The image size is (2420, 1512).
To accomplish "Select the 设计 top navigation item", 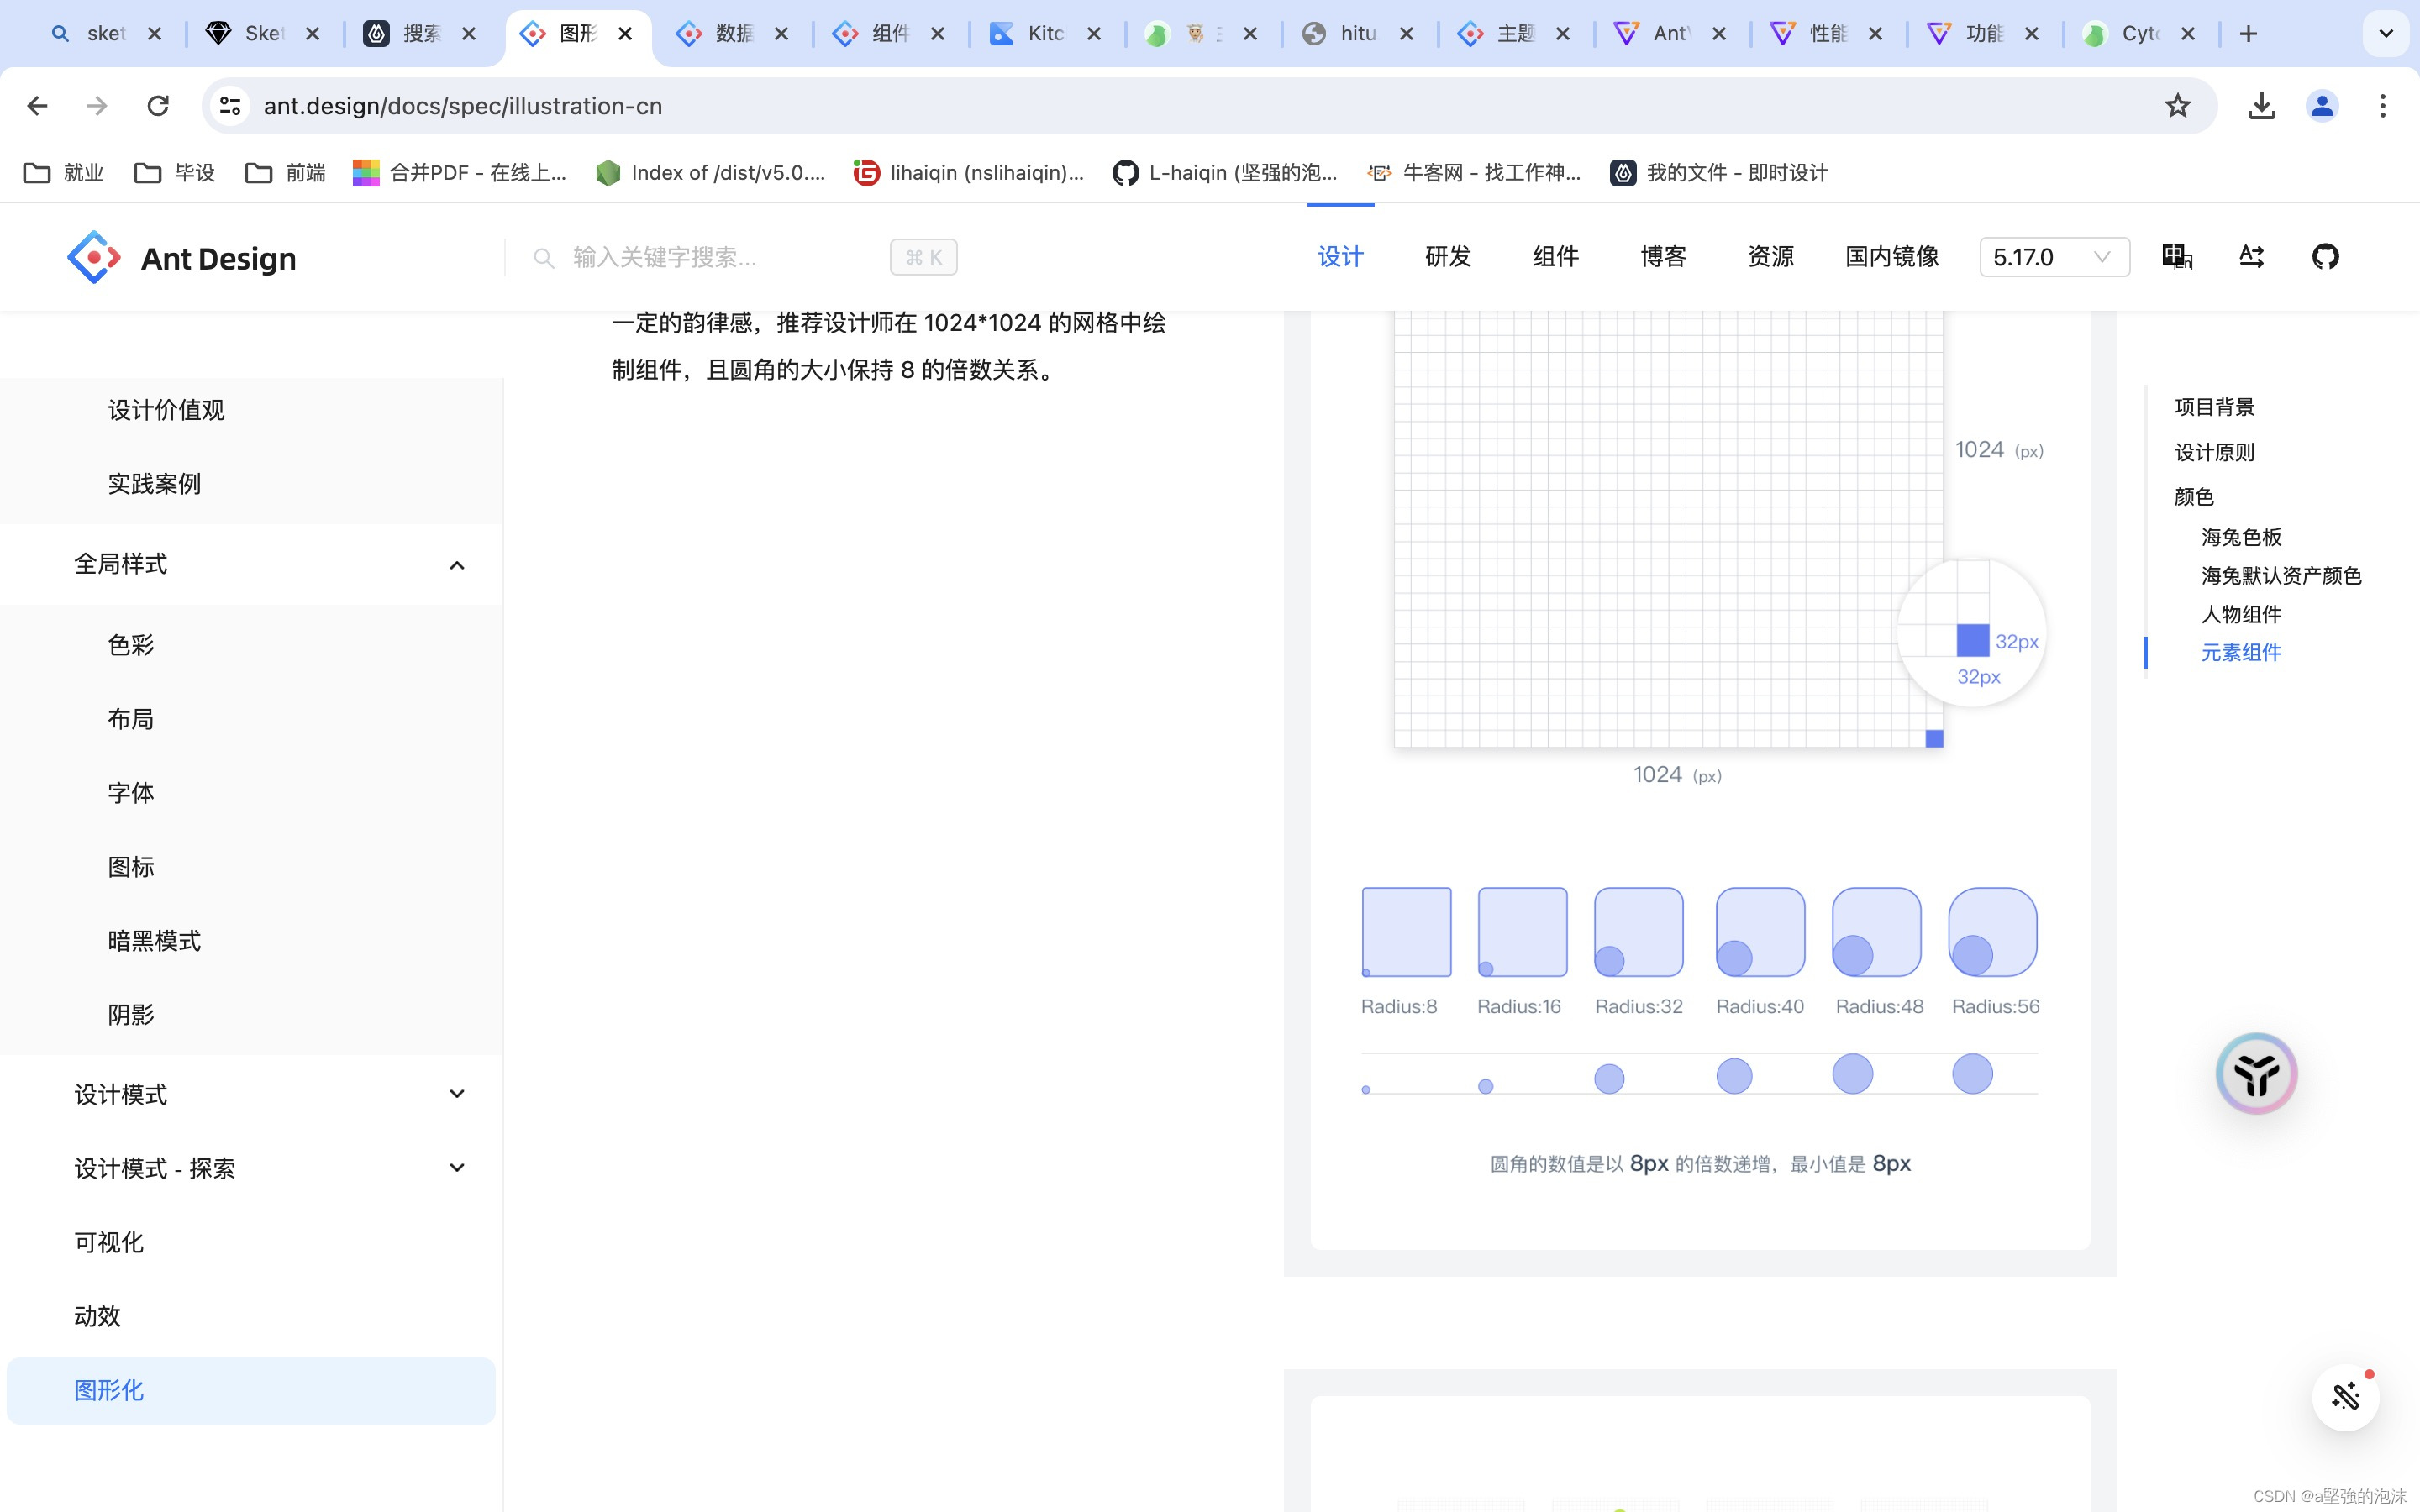I will tap(1340, 257).
